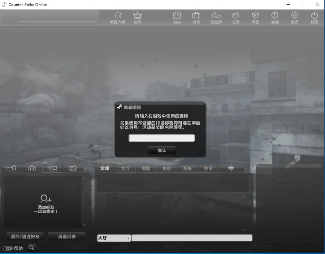Click the add friend person-plus icon
Viewport: 325px width, 254px height.
[x=45, y=199]
